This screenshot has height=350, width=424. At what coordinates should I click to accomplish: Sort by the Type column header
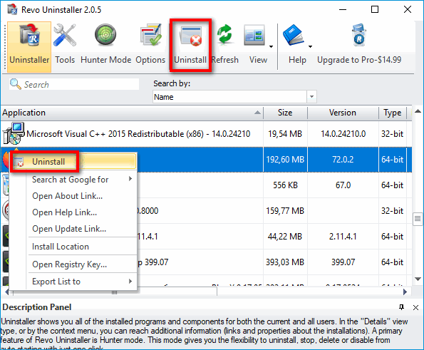[393, 113]
